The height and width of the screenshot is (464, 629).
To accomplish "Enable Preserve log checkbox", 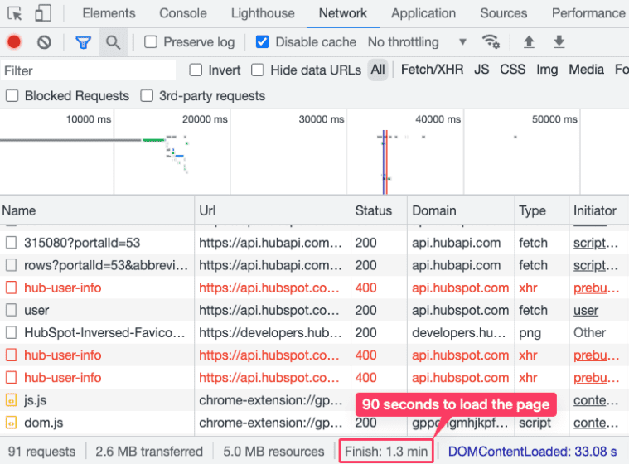I will point(151,41).
